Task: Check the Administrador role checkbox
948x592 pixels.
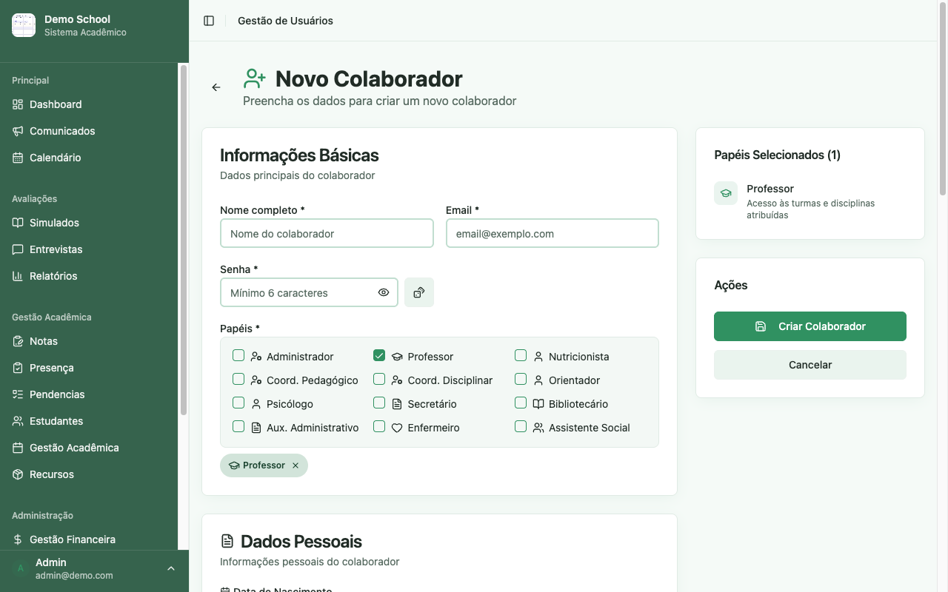Action: (238, 356)
